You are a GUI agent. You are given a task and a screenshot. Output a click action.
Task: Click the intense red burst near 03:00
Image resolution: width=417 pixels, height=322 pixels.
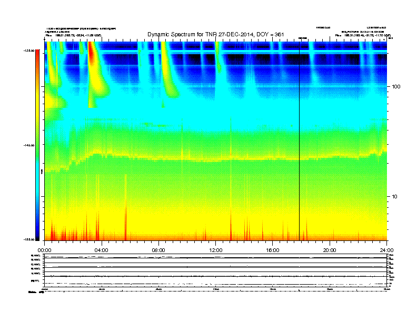point(92,53)
